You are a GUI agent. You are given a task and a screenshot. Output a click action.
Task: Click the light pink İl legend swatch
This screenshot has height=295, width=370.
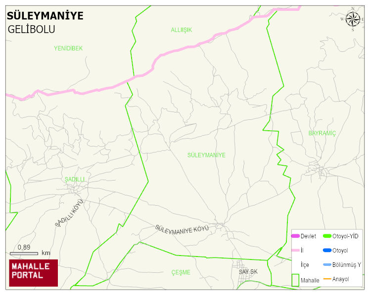pos(295,251)
